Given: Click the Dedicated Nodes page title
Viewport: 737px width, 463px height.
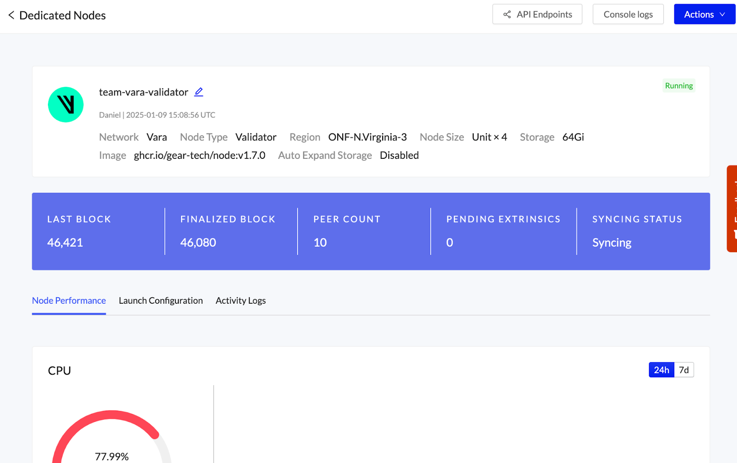Looking at the screenshot, I should pos(63,16).
